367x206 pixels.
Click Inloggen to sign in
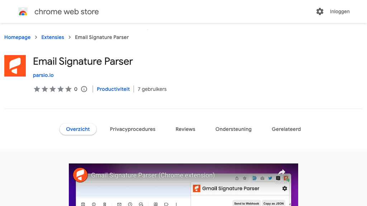click(340, 11)
